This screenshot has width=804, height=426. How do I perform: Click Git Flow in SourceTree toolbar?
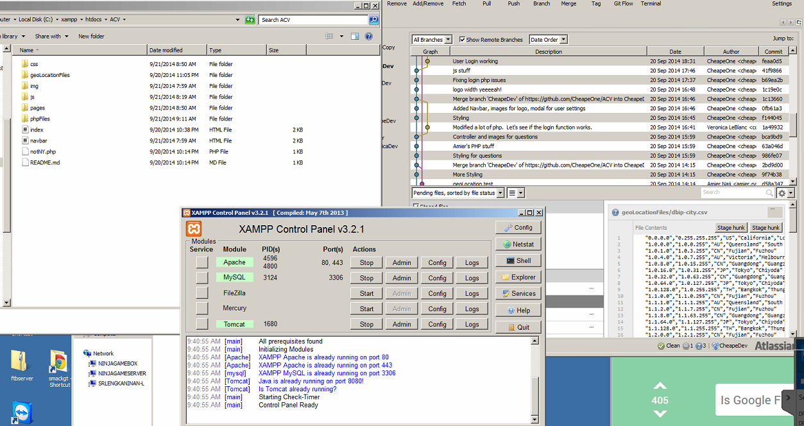tap(624, 4)
